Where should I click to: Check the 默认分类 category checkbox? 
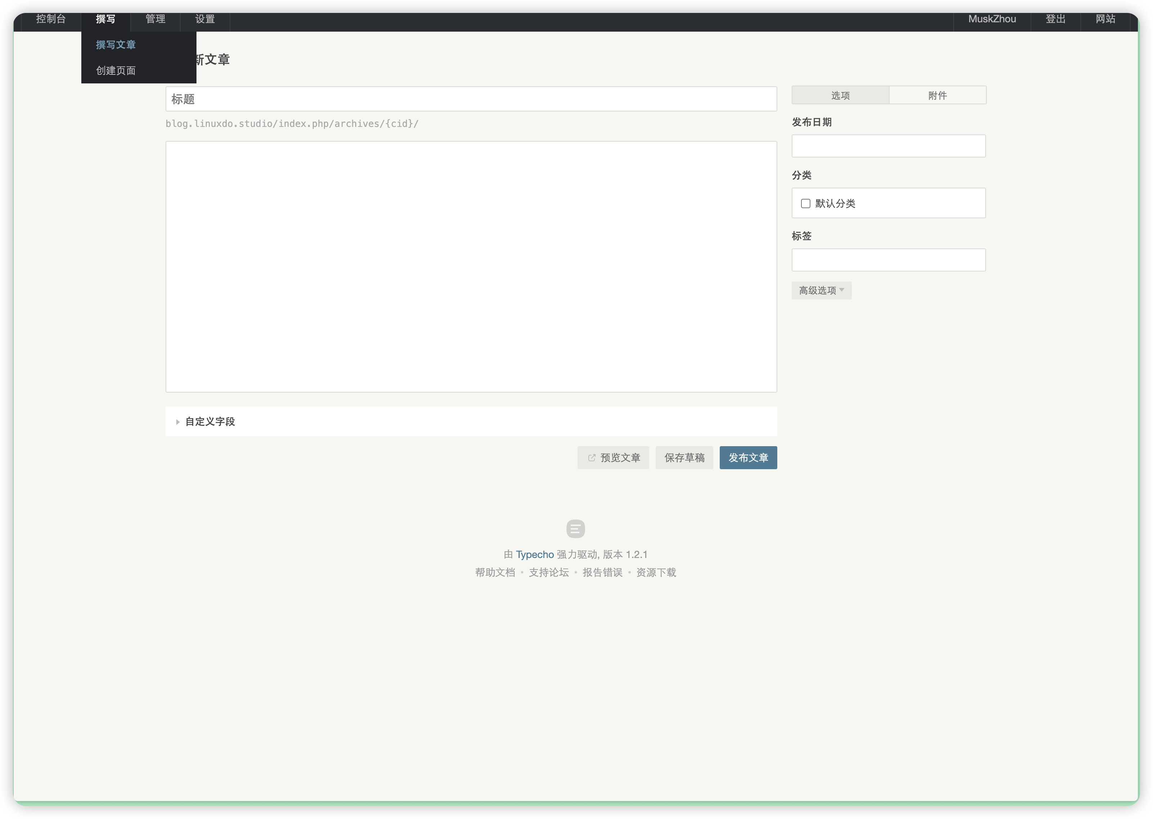[x=806, y=203]
